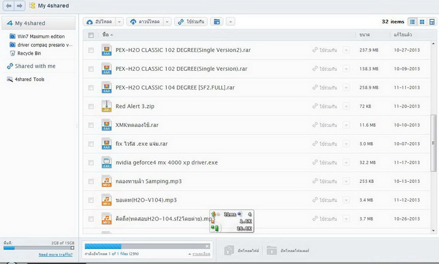Click the Recycle Bin icon in sidebar
This screenshot has width=439, height=264.
[13, 53]
